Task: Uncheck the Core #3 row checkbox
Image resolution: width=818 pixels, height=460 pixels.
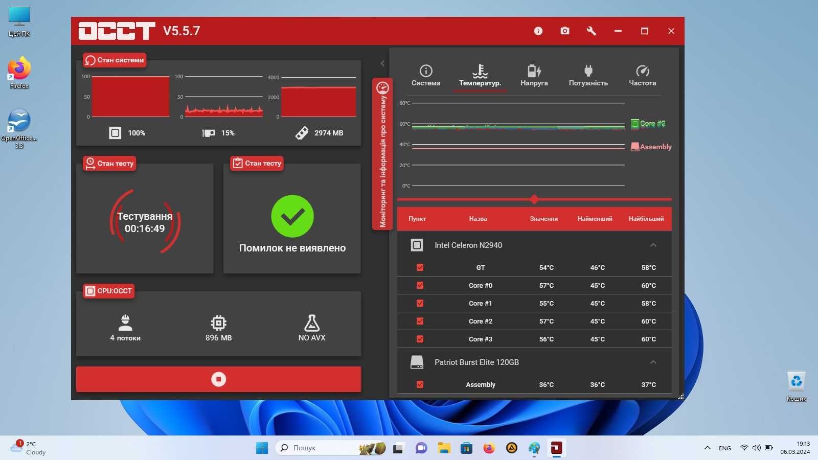Action: coord(420,339)
